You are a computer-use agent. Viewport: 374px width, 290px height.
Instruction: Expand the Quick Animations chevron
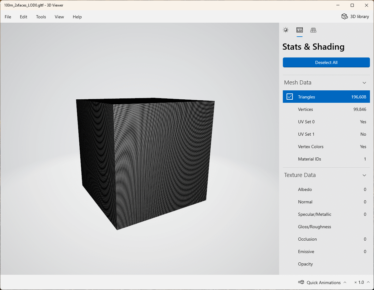coord(344,282)
